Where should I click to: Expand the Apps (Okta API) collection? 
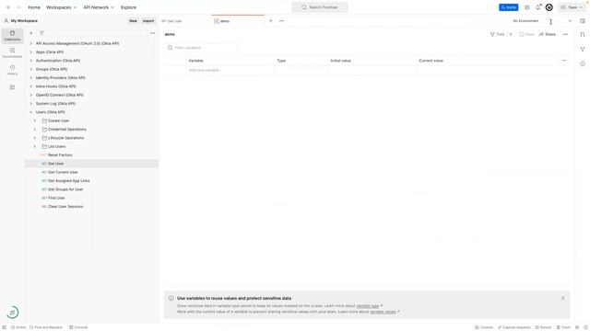tap(31, 52)
